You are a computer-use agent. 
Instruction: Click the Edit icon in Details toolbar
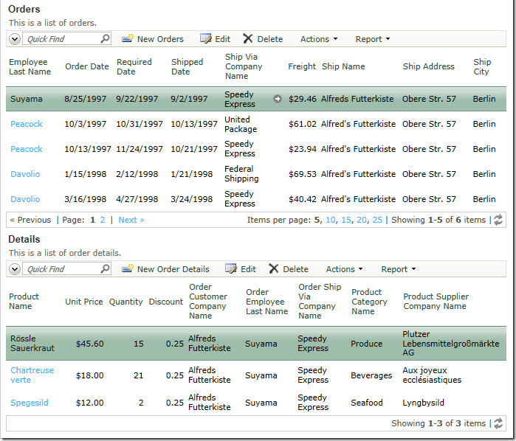231,268
